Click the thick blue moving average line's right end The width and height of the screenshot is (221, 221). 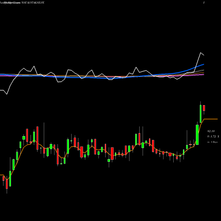tap(204, 64)
